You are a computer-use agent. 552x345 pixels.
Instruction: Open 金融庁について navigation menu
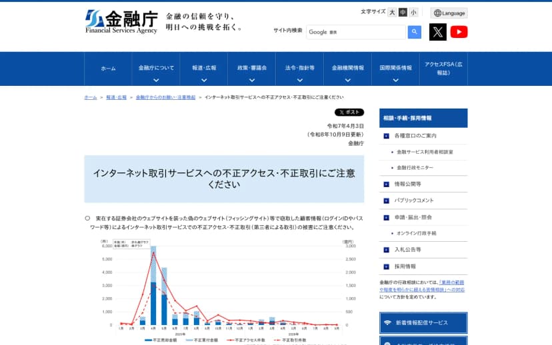[x=156, y=68]
